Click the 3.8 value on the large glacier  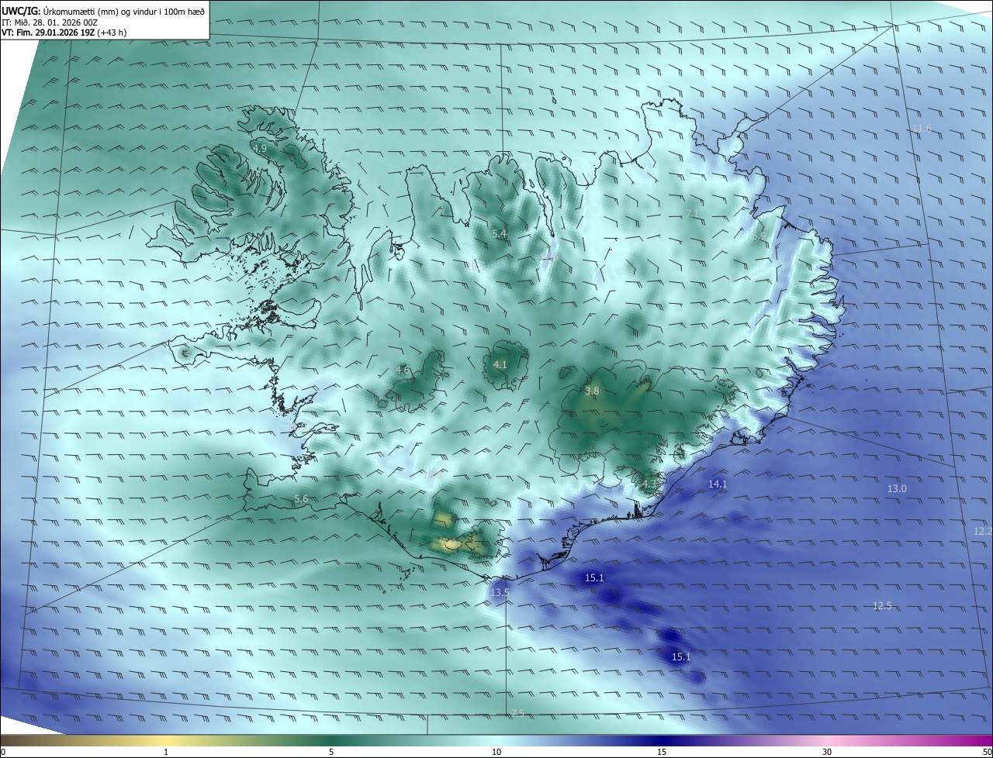click(x=592, y=391)
